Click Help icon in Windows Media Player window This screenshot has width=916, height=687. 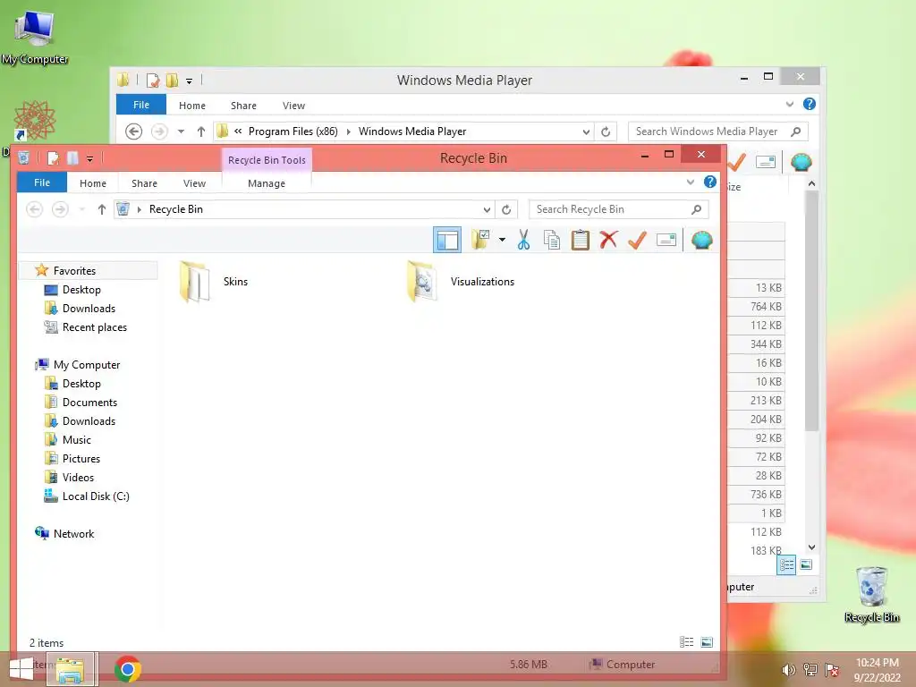pyautogui.click(x=809, y=104)
